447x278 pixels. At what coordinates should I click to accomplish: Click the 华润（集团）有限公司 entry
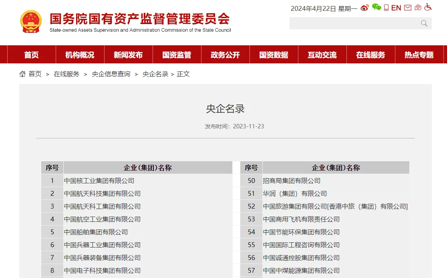pyautogui.click(x=295, y=193)
